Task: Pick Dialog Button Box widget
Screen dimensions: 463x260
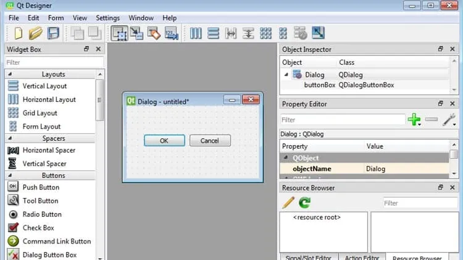Action: pyautogui.click(x=50, y=254)
